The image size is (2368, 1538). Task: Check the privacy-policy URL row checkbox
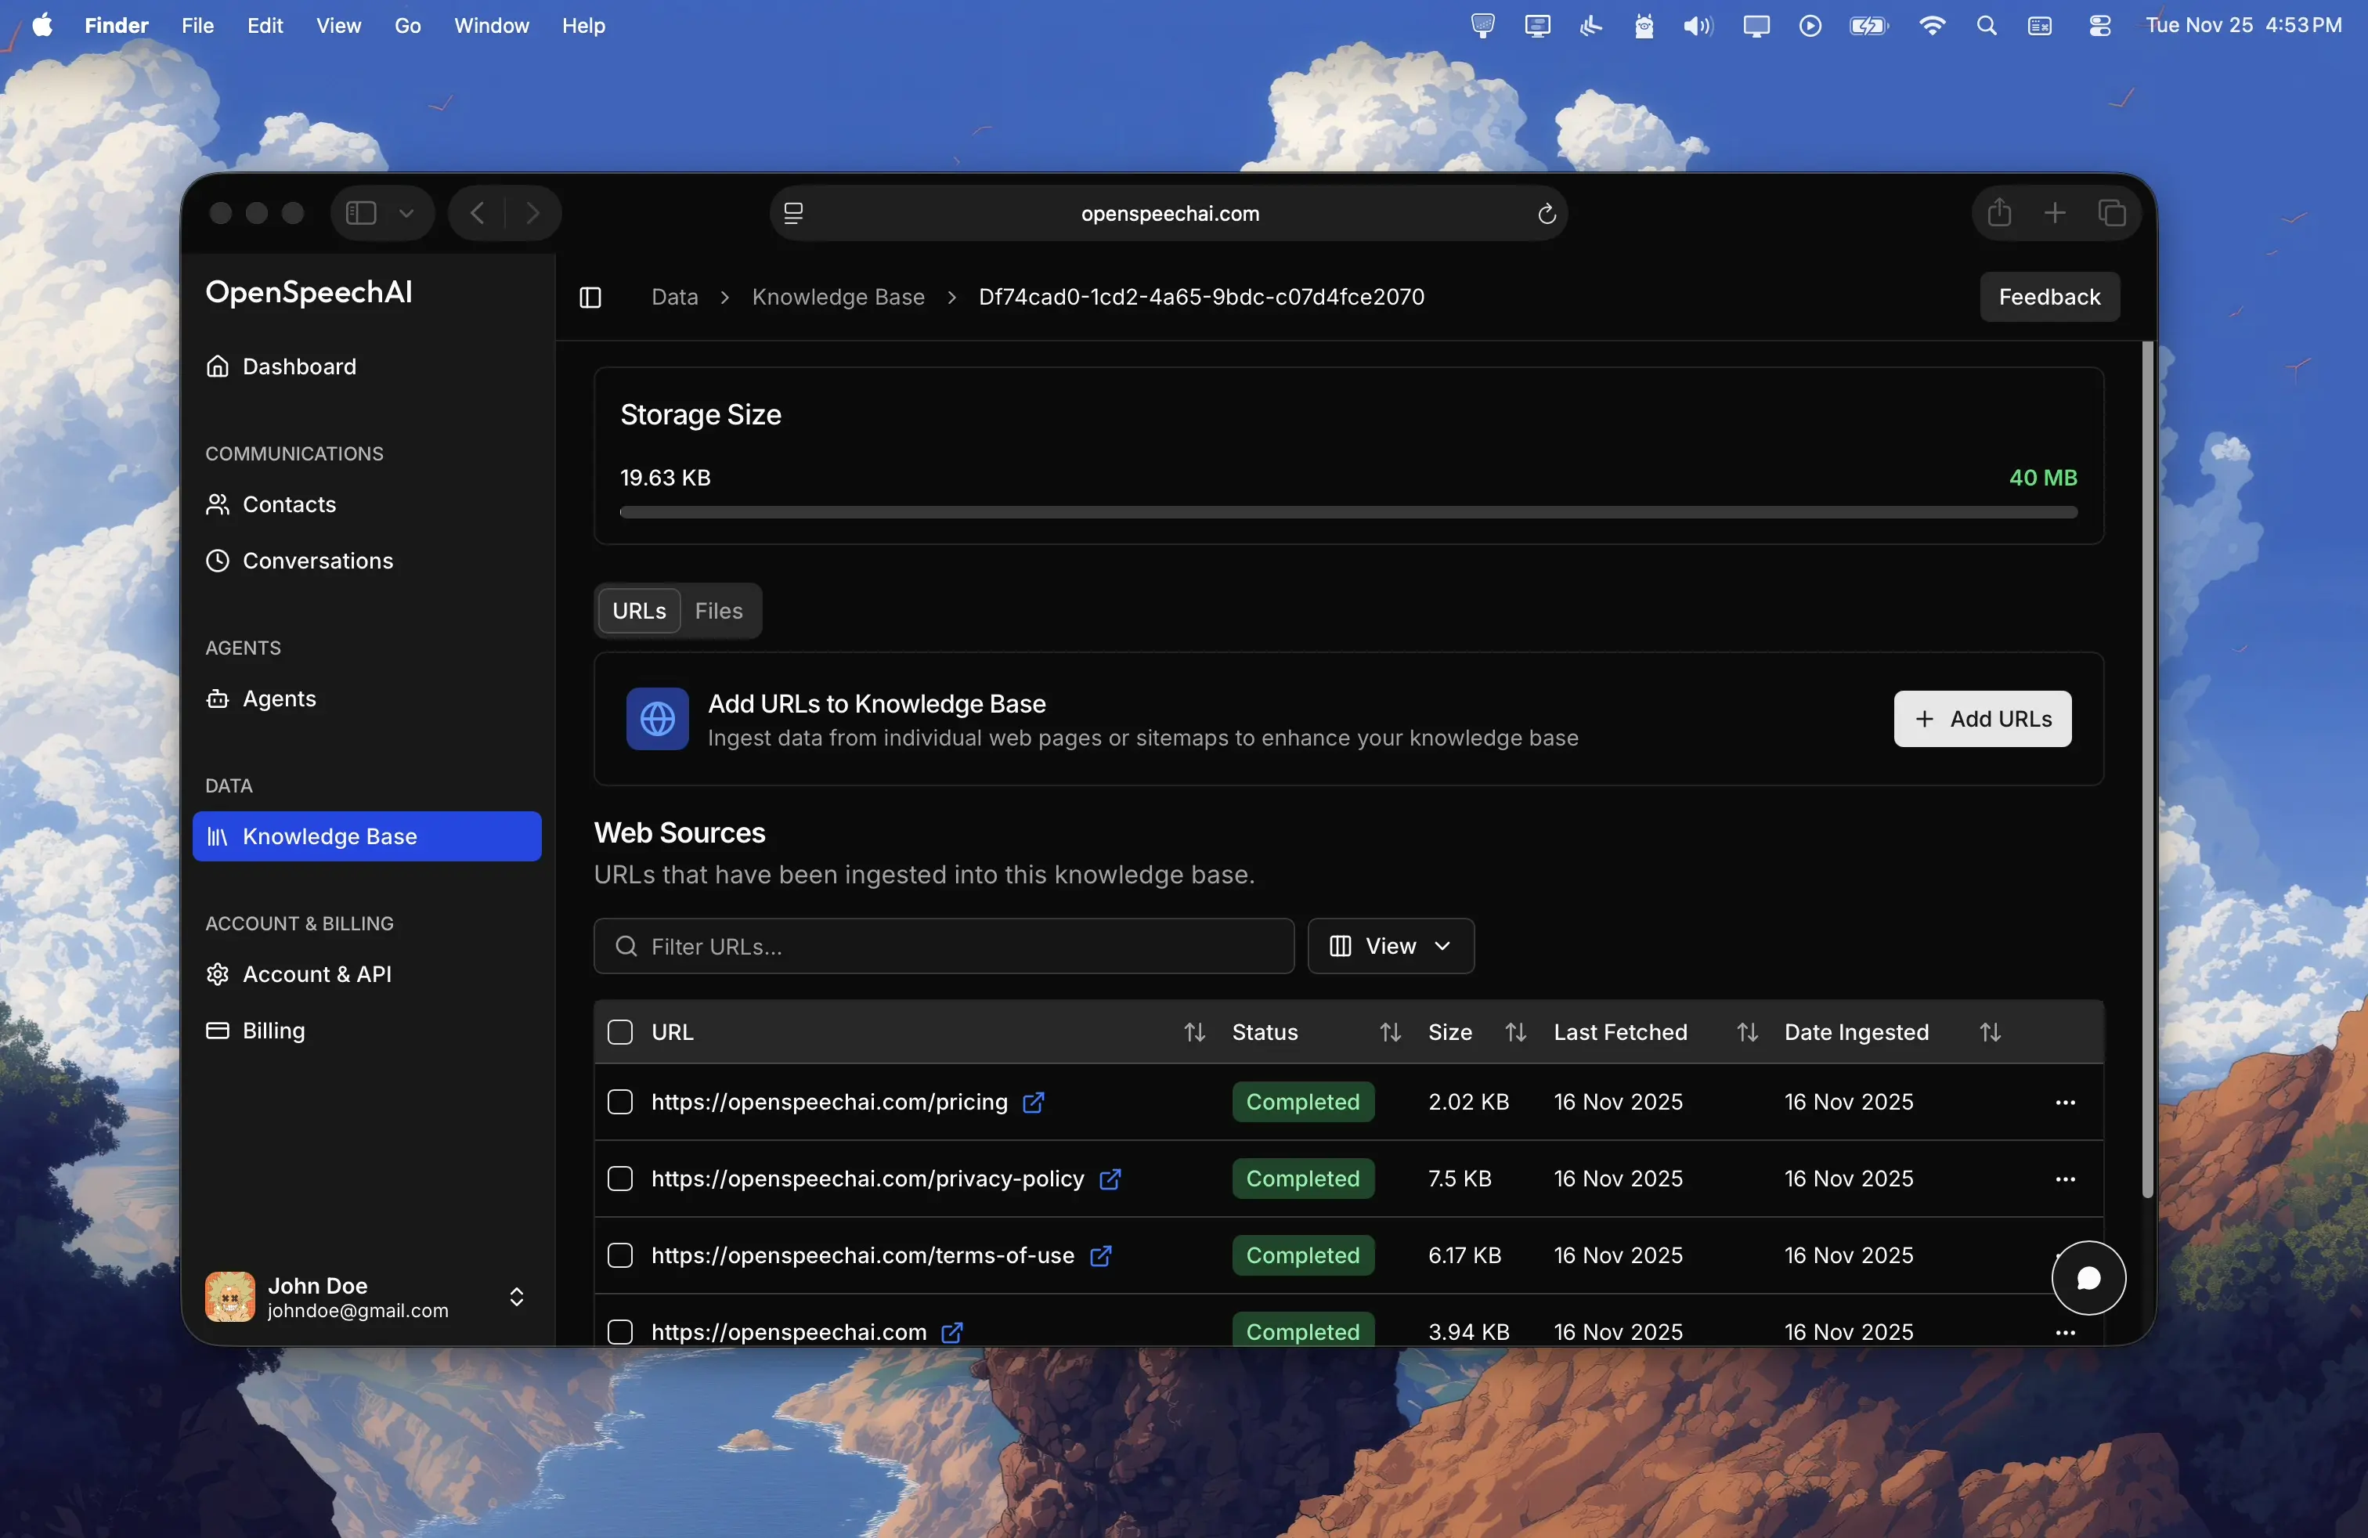620,1179
